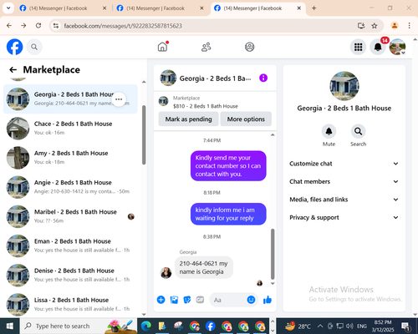Open emoji picker smiley icon
Screen dimensions: 418x334
[251, 300]
